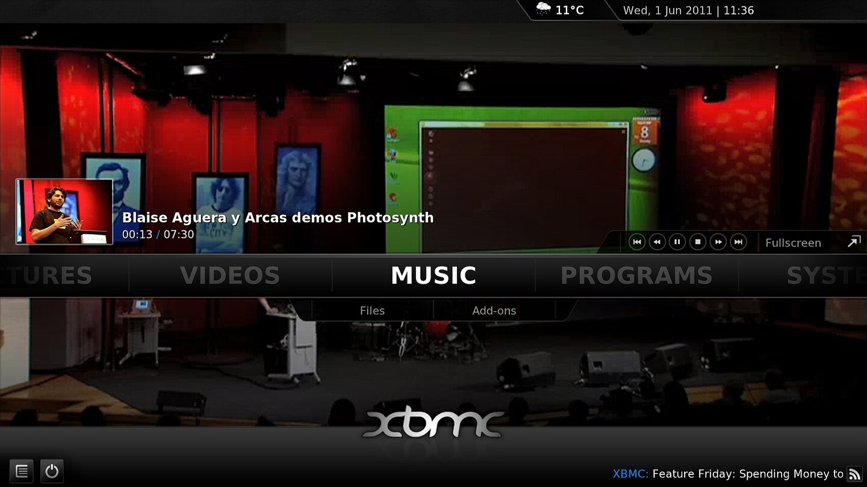Open the favourites list icon
Screen dimensions: 867x487
[22, 471]
